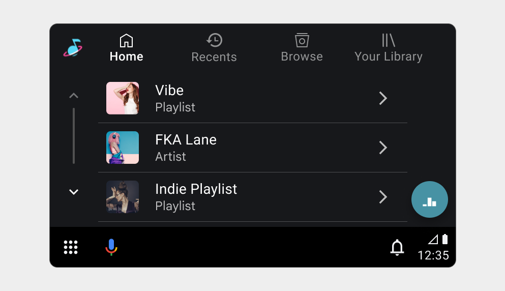This screenshot has height=291, width=505.
Task: Open the Indie Playlist title text
Action: point(196,189)
